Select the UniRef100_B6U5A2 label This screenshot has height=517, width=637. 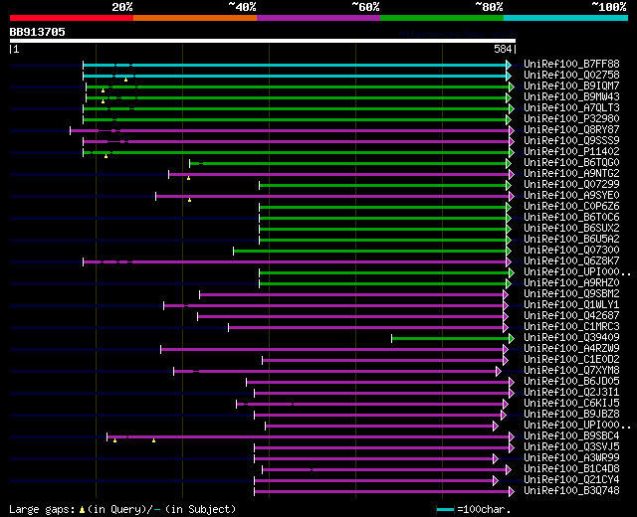pyautogui.click(x=571, y=240)
